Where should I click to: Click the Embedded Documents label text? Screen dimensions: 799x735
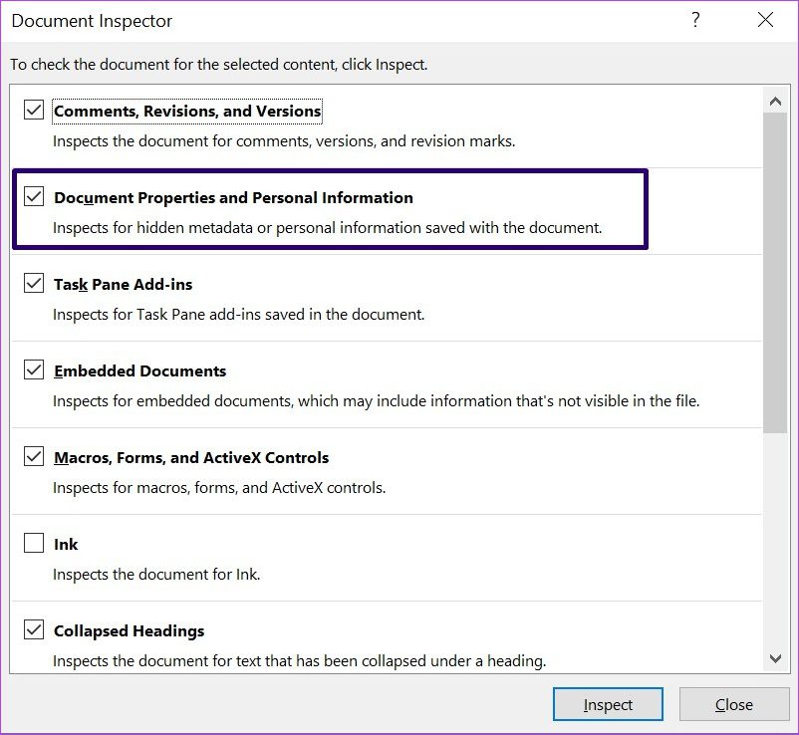point(140,370)
